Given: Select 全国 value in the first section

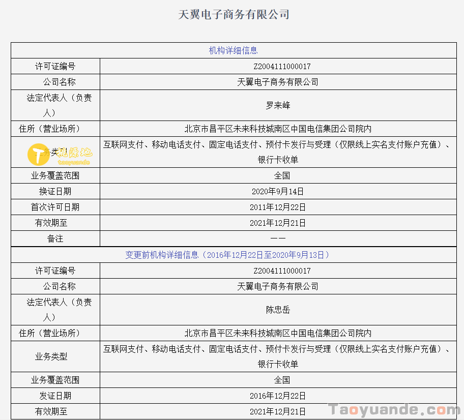Looking at the screenshot, I should tap(282, 175).
